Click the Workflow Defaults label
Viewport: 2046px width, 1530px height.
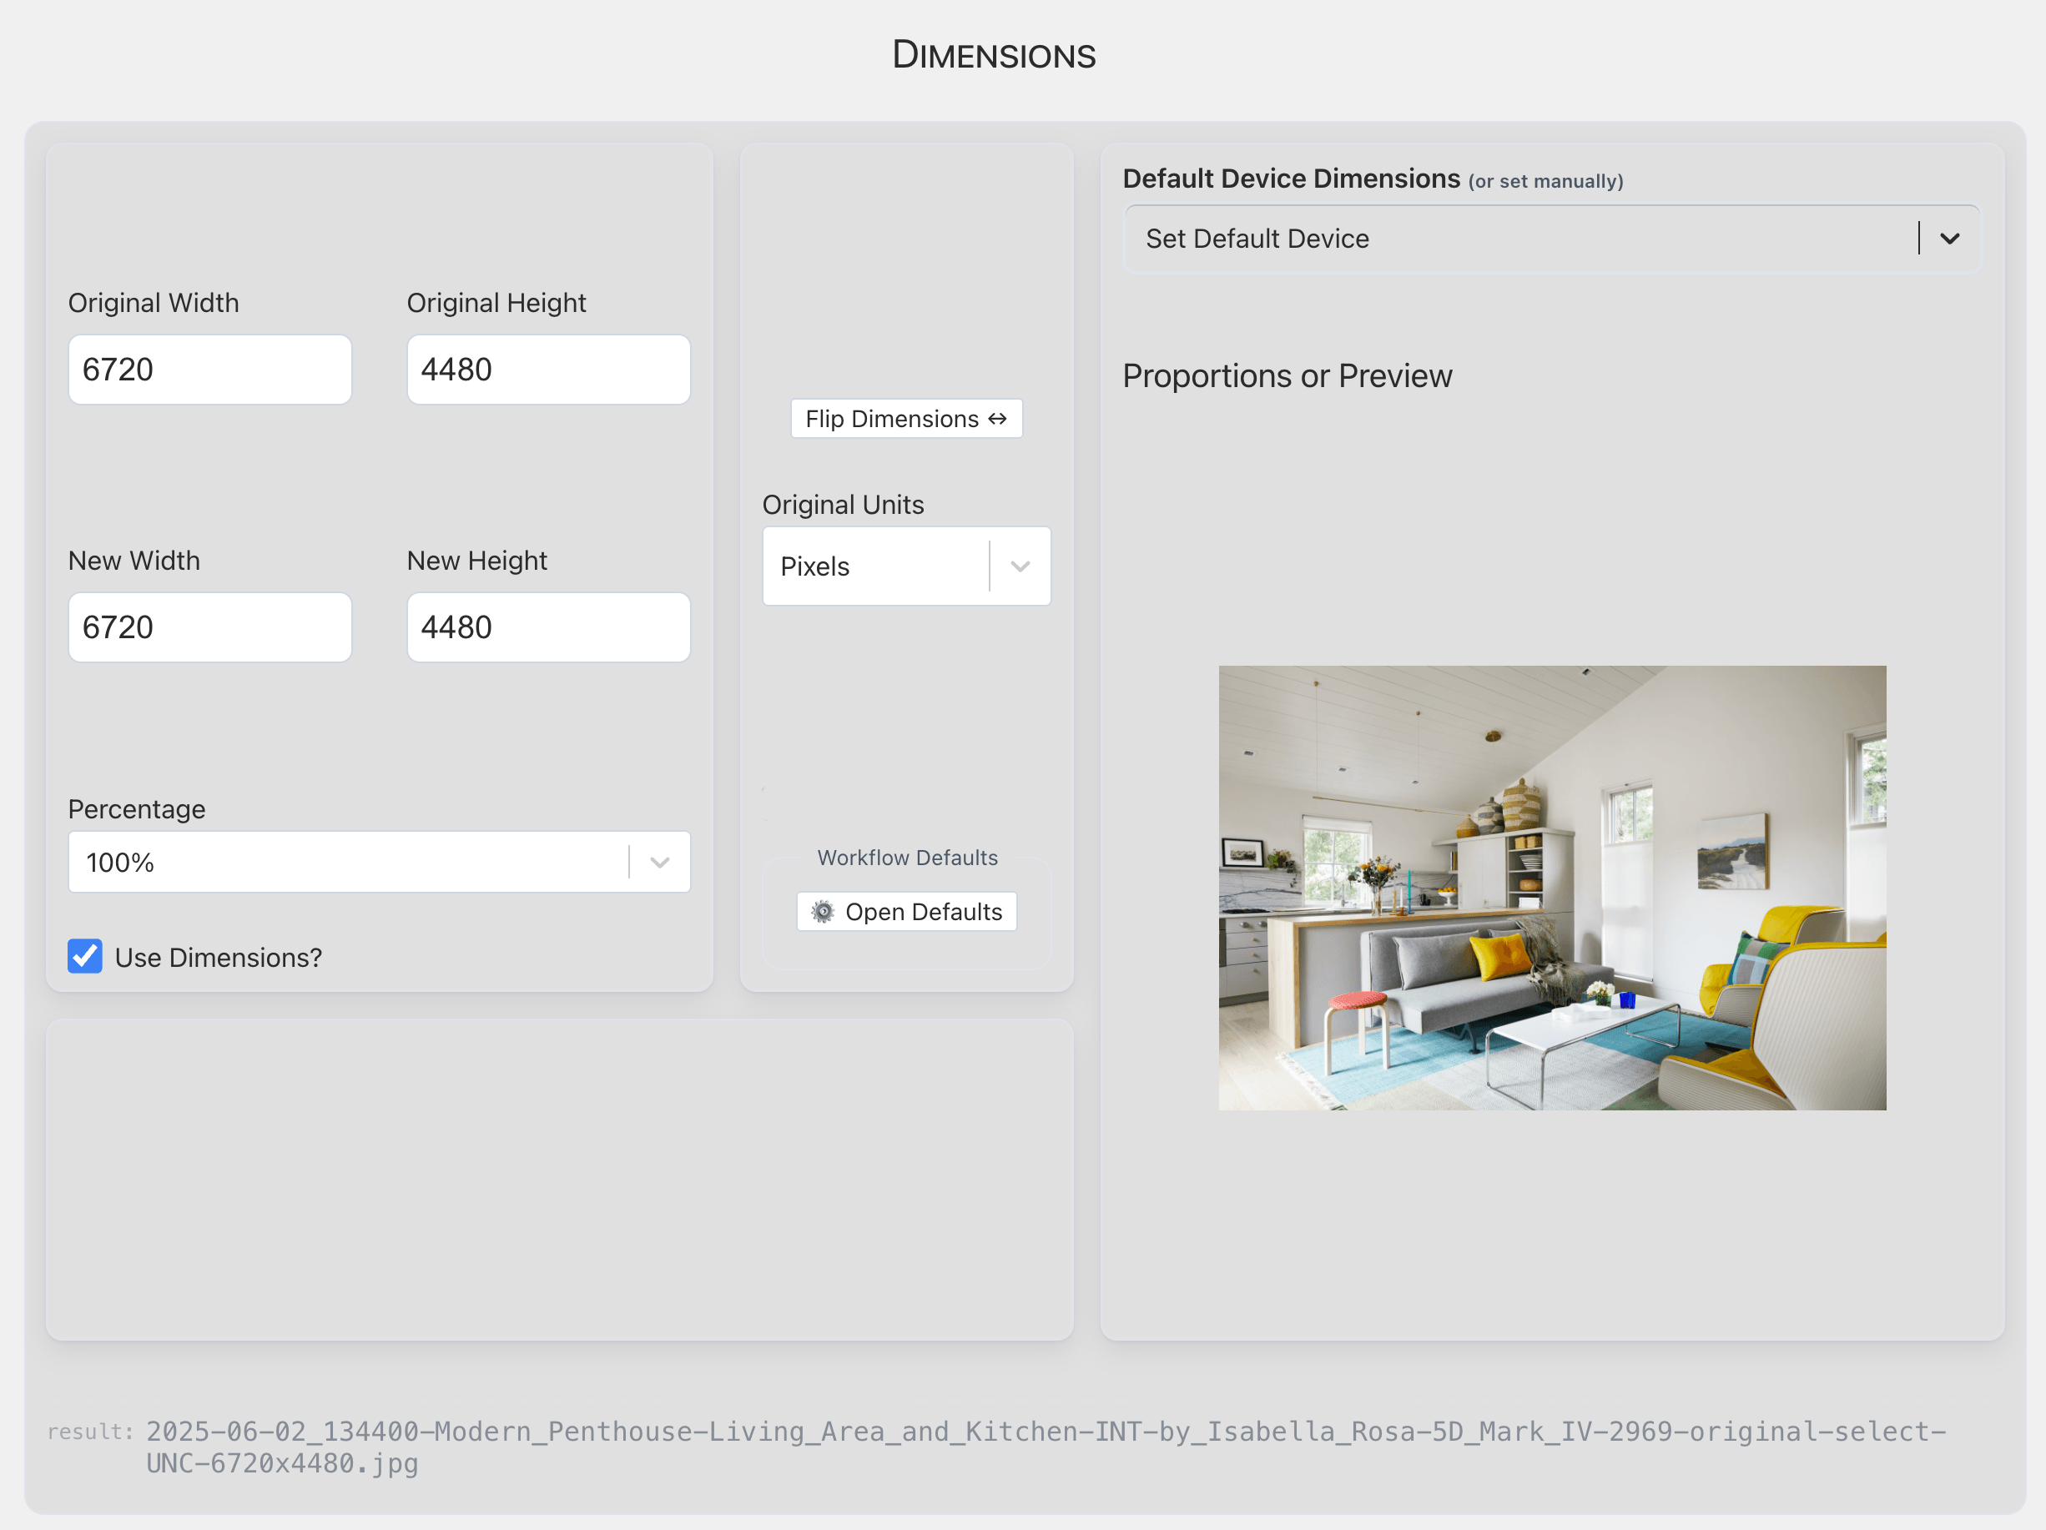pyautogui.click(x=907, y=858)
